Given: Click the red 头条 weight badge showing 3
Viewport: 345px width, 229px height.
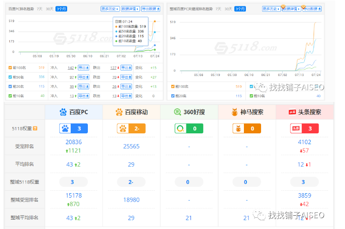Looking at the screenshot, I should (x=304, y=128).
